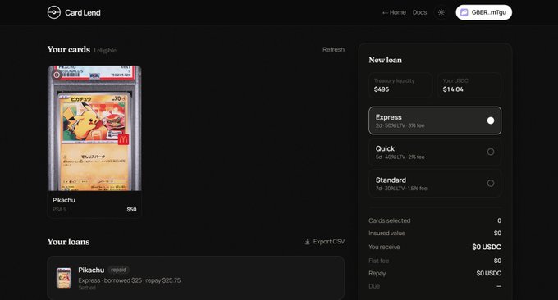Refresh the Your cards list
Viewport: 558px width, 300px height.
pos(333,49)
